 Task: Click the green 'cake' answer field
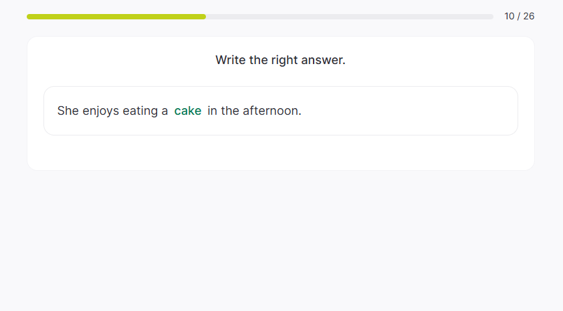point(188,111)
